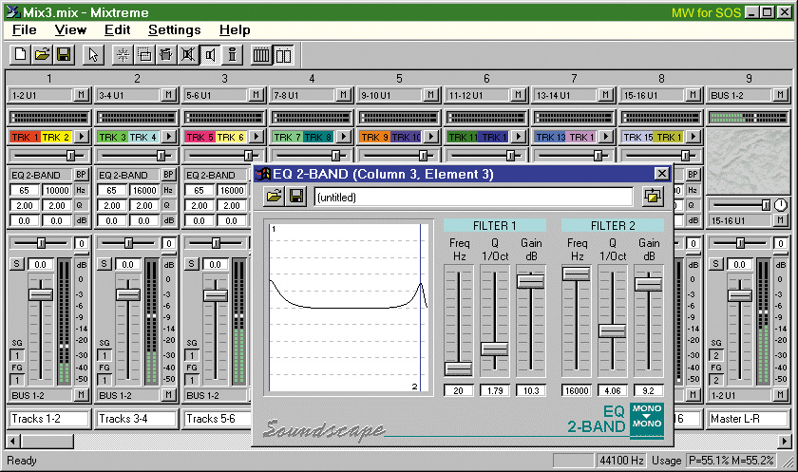Click the FILTER 1 header label
The image size is (798, 472).
pyautogui.click(x=494, y=225)
